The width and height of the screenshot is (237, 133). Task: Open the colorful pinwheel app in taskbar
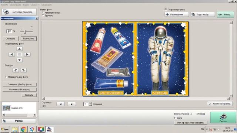[x=32, y=129]
